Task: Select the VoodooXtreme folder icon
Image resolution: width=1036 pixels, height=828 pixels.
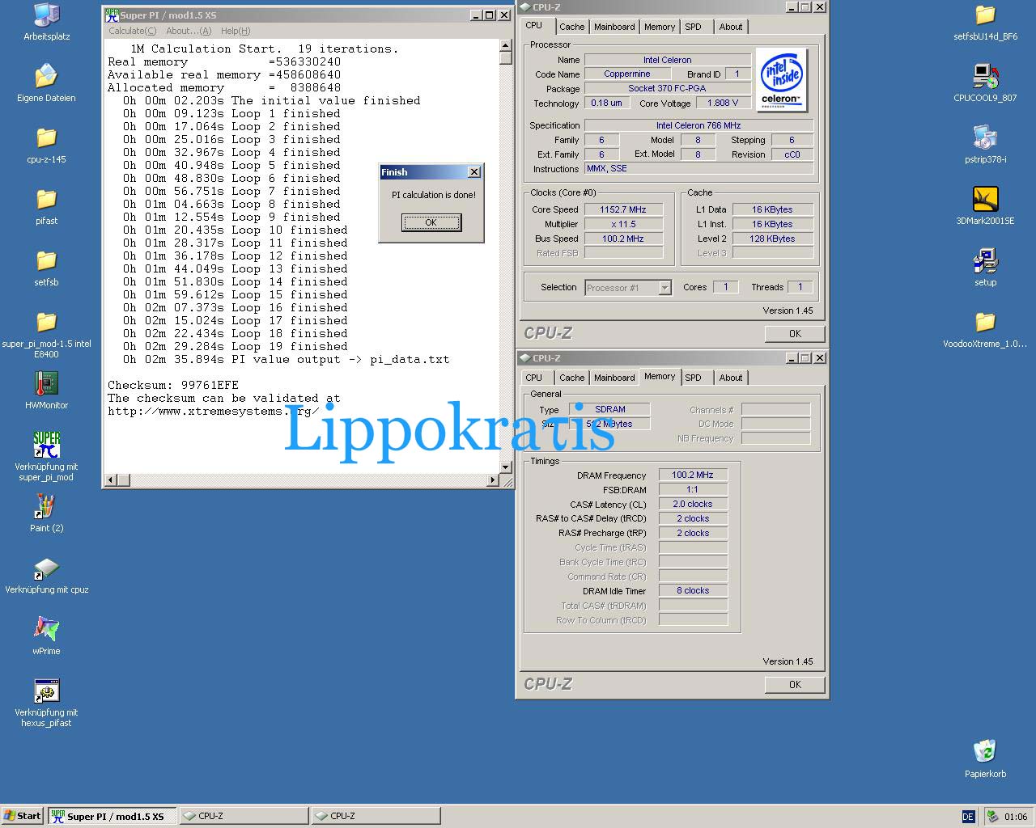Action: 985,323
